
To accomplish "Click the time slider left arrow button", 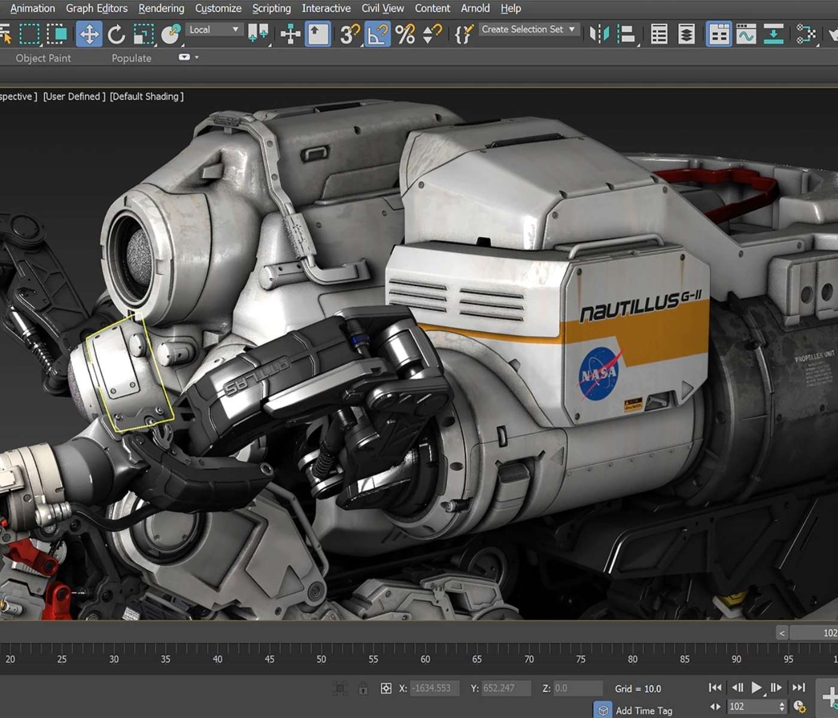I will [x=782, y=633].
